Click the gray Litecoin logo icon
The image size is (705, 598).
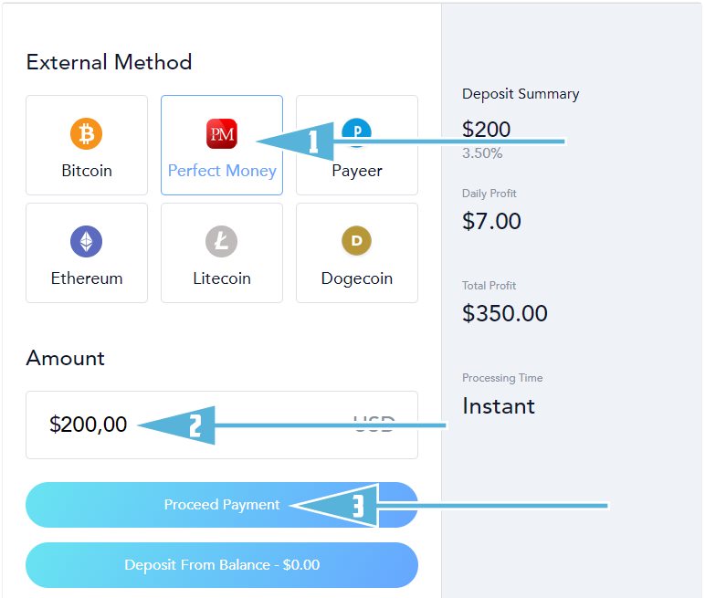[222, 241]
